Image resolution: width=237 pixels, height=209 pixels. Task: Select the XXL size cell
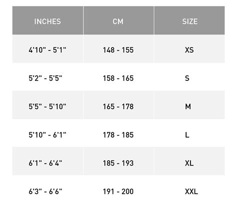point(189,191)
